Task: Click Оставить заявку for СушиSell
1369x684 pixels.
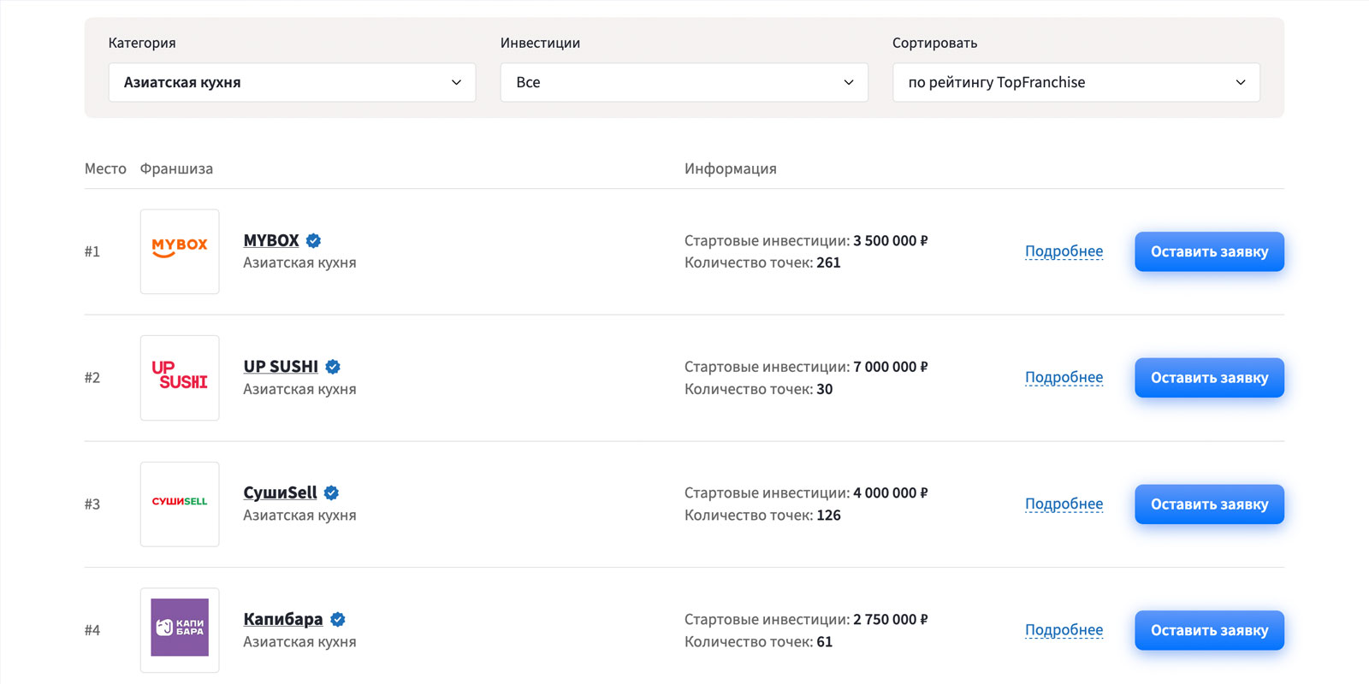Action: click(1209, 504)
